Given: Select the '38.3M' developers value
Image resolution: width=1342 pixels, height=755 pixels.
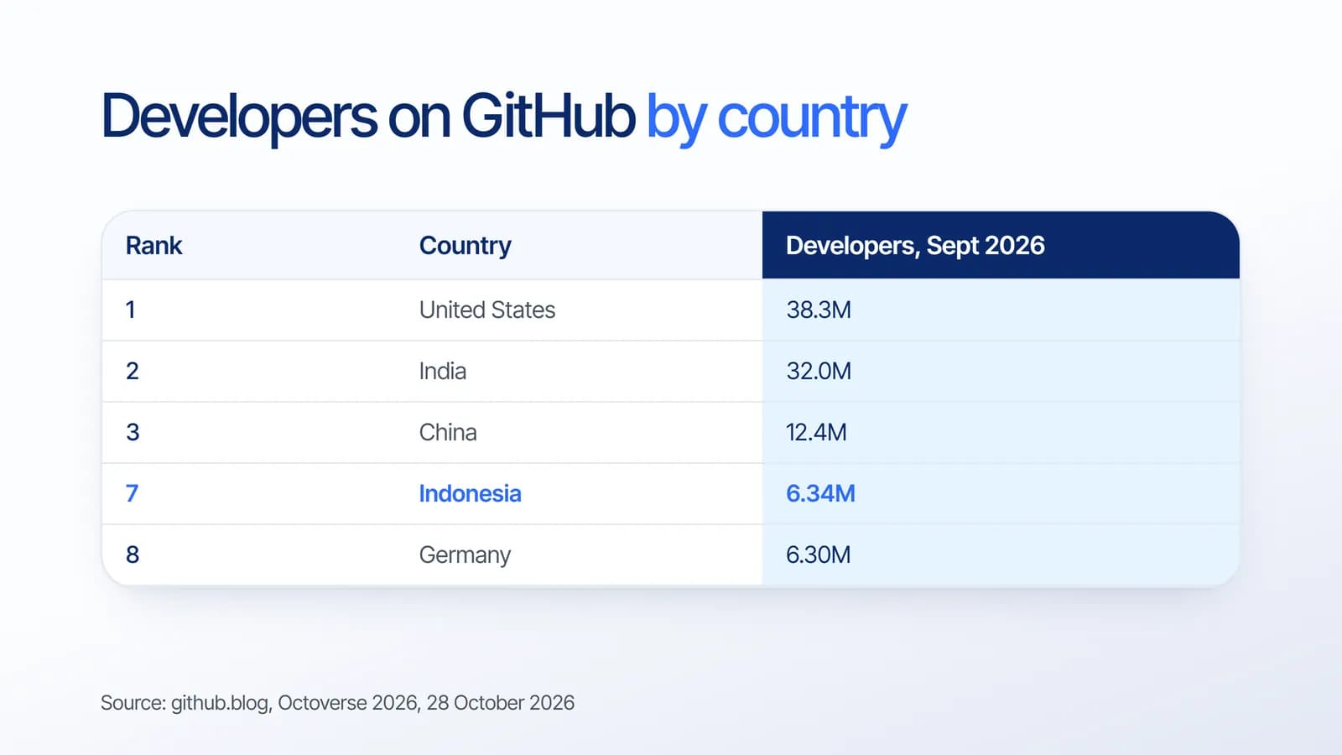Looking at the screenshot, I should click(819, 310).
